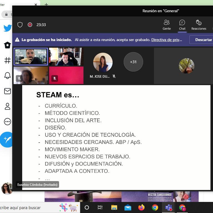This screenshot has width=213, height=213.
Task: Click the Twitter bird logo
Action: pyautogui.click(x=7, y=28)
